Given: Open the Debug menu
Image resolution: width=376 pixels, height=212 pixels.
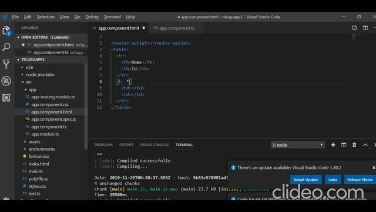Looking at the screenshot, I should click(92, 17).
